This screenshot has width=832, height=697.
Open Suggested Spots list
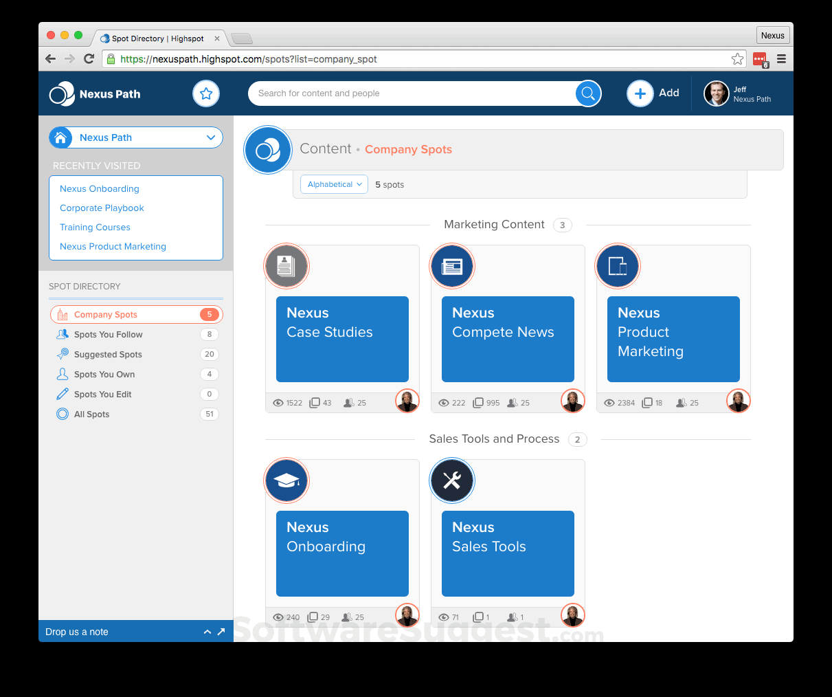point(108,355)
